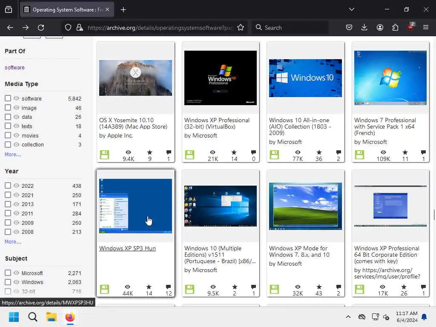Close the Operating System Software tab
Viewport: 436px width, 327px height.
coord(107,10)
